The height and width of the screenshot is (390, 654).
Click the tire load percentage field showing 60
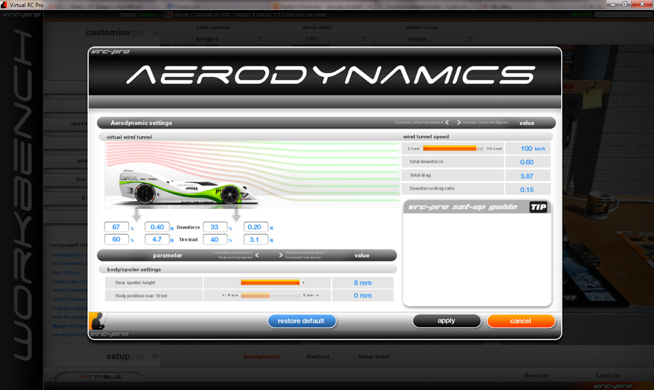point(116,240)
